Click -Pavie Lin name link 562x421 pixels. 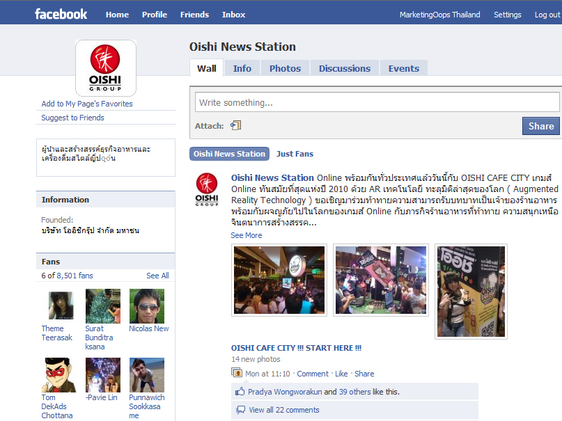click(102, 397)
